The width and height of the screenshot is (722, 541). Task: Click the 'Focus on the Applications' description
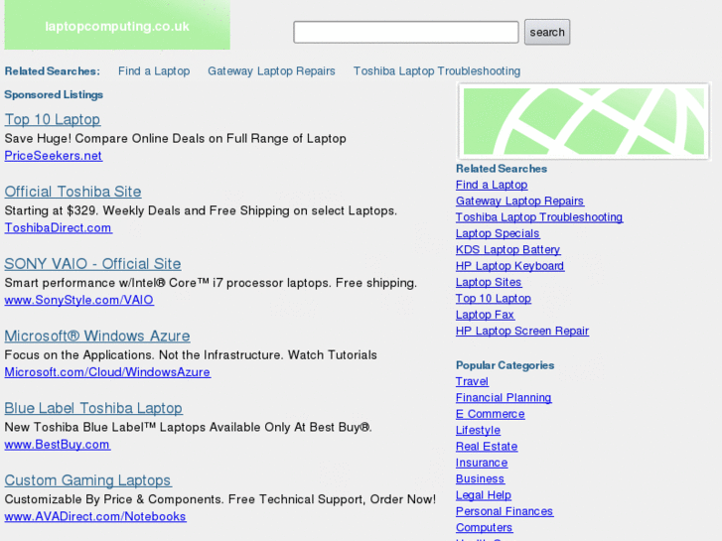[x=191, y=355]
